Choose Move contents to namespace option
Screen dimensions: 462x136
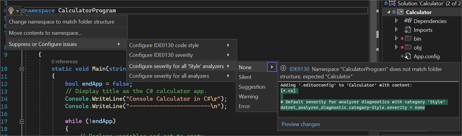[x=45, y=33]
